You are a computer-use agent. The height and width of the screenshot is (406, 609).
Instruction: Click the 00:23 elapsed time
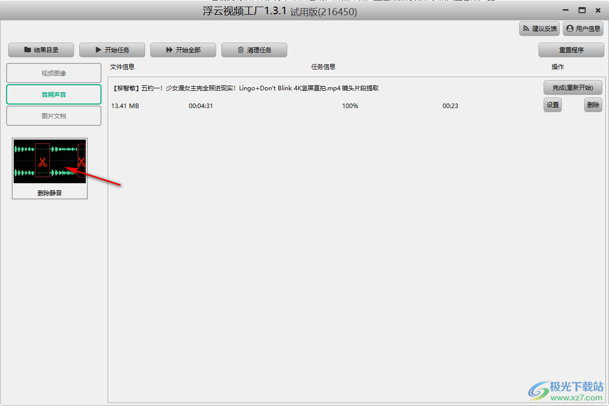click(x=450, y=106)
